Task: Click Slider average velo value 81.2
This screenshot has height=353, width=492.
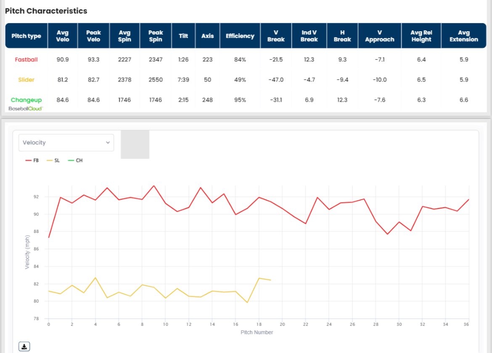Action: (62, 79)
